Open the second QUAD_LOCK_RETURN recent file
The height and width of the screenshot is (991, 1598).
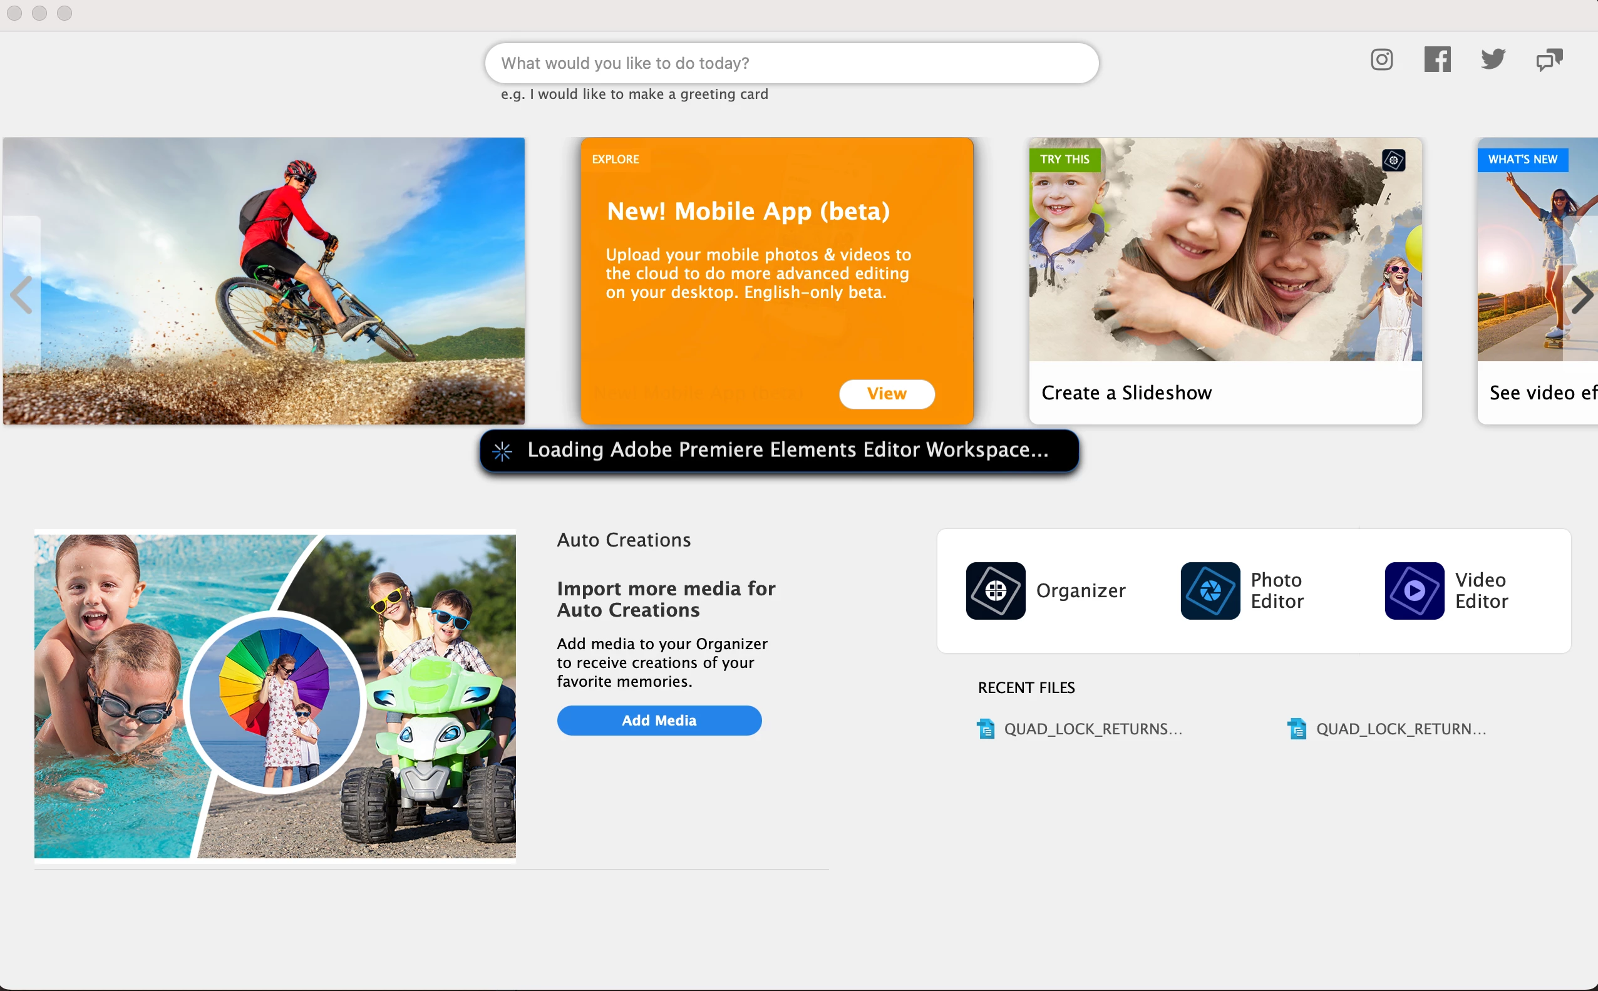click(x=1400, y=729)
